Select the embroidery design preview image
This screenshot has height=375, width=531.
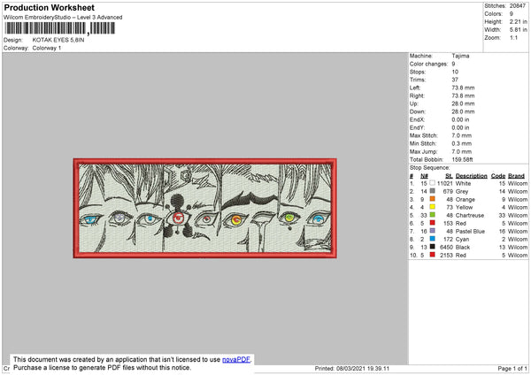click(x=205, y=208)
